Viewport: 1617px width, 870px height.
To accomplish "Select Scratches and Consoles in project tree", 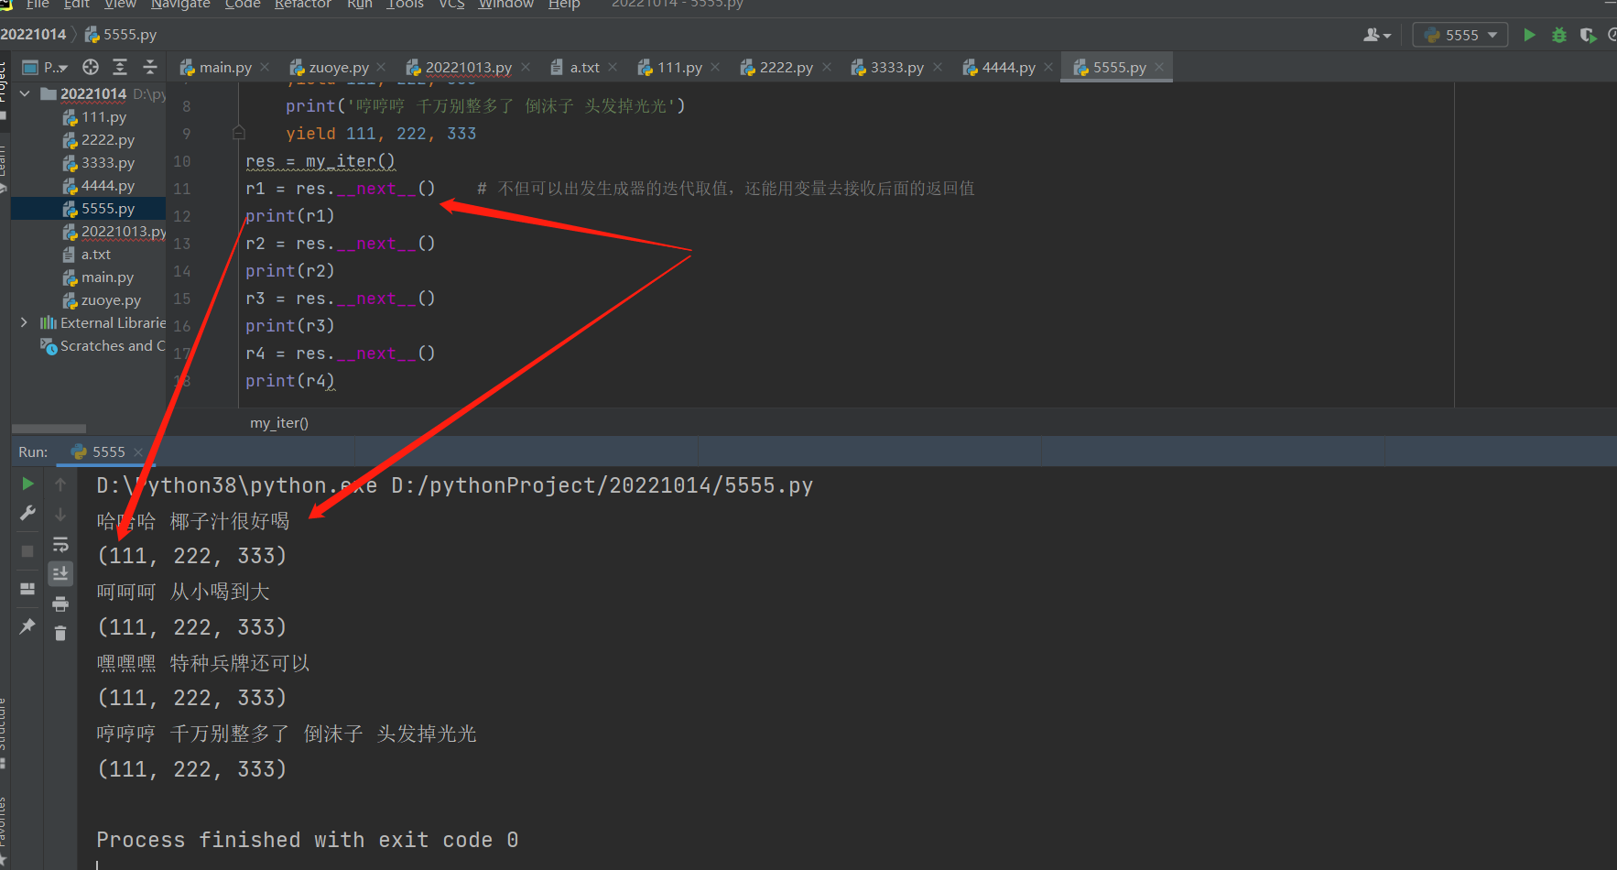I will click(x=103, y=346).
